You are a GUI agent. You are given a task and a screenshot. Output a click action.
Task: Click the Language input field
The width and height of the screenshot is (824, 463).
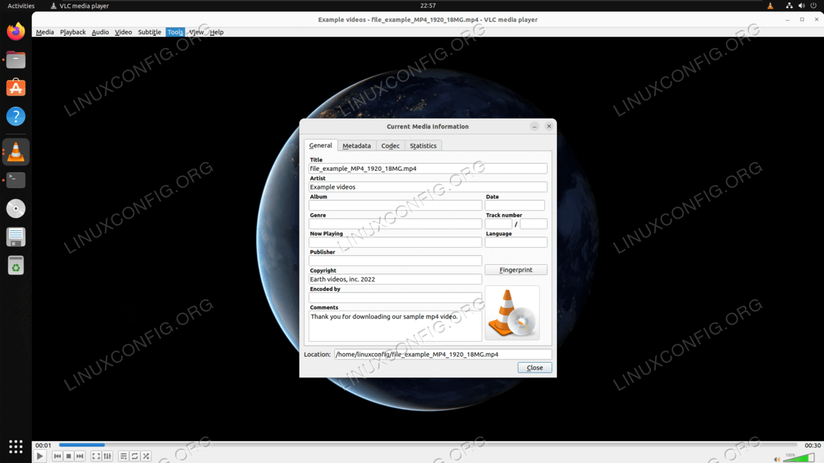(x=516, y=242)
